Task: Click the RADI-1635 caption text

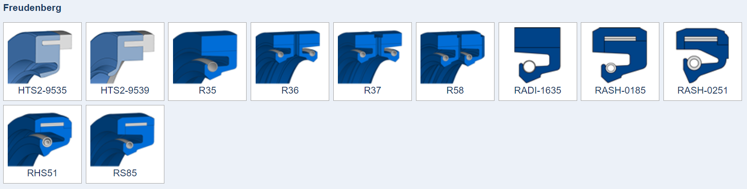Action: pyautogui.click(x=538, y=90)
